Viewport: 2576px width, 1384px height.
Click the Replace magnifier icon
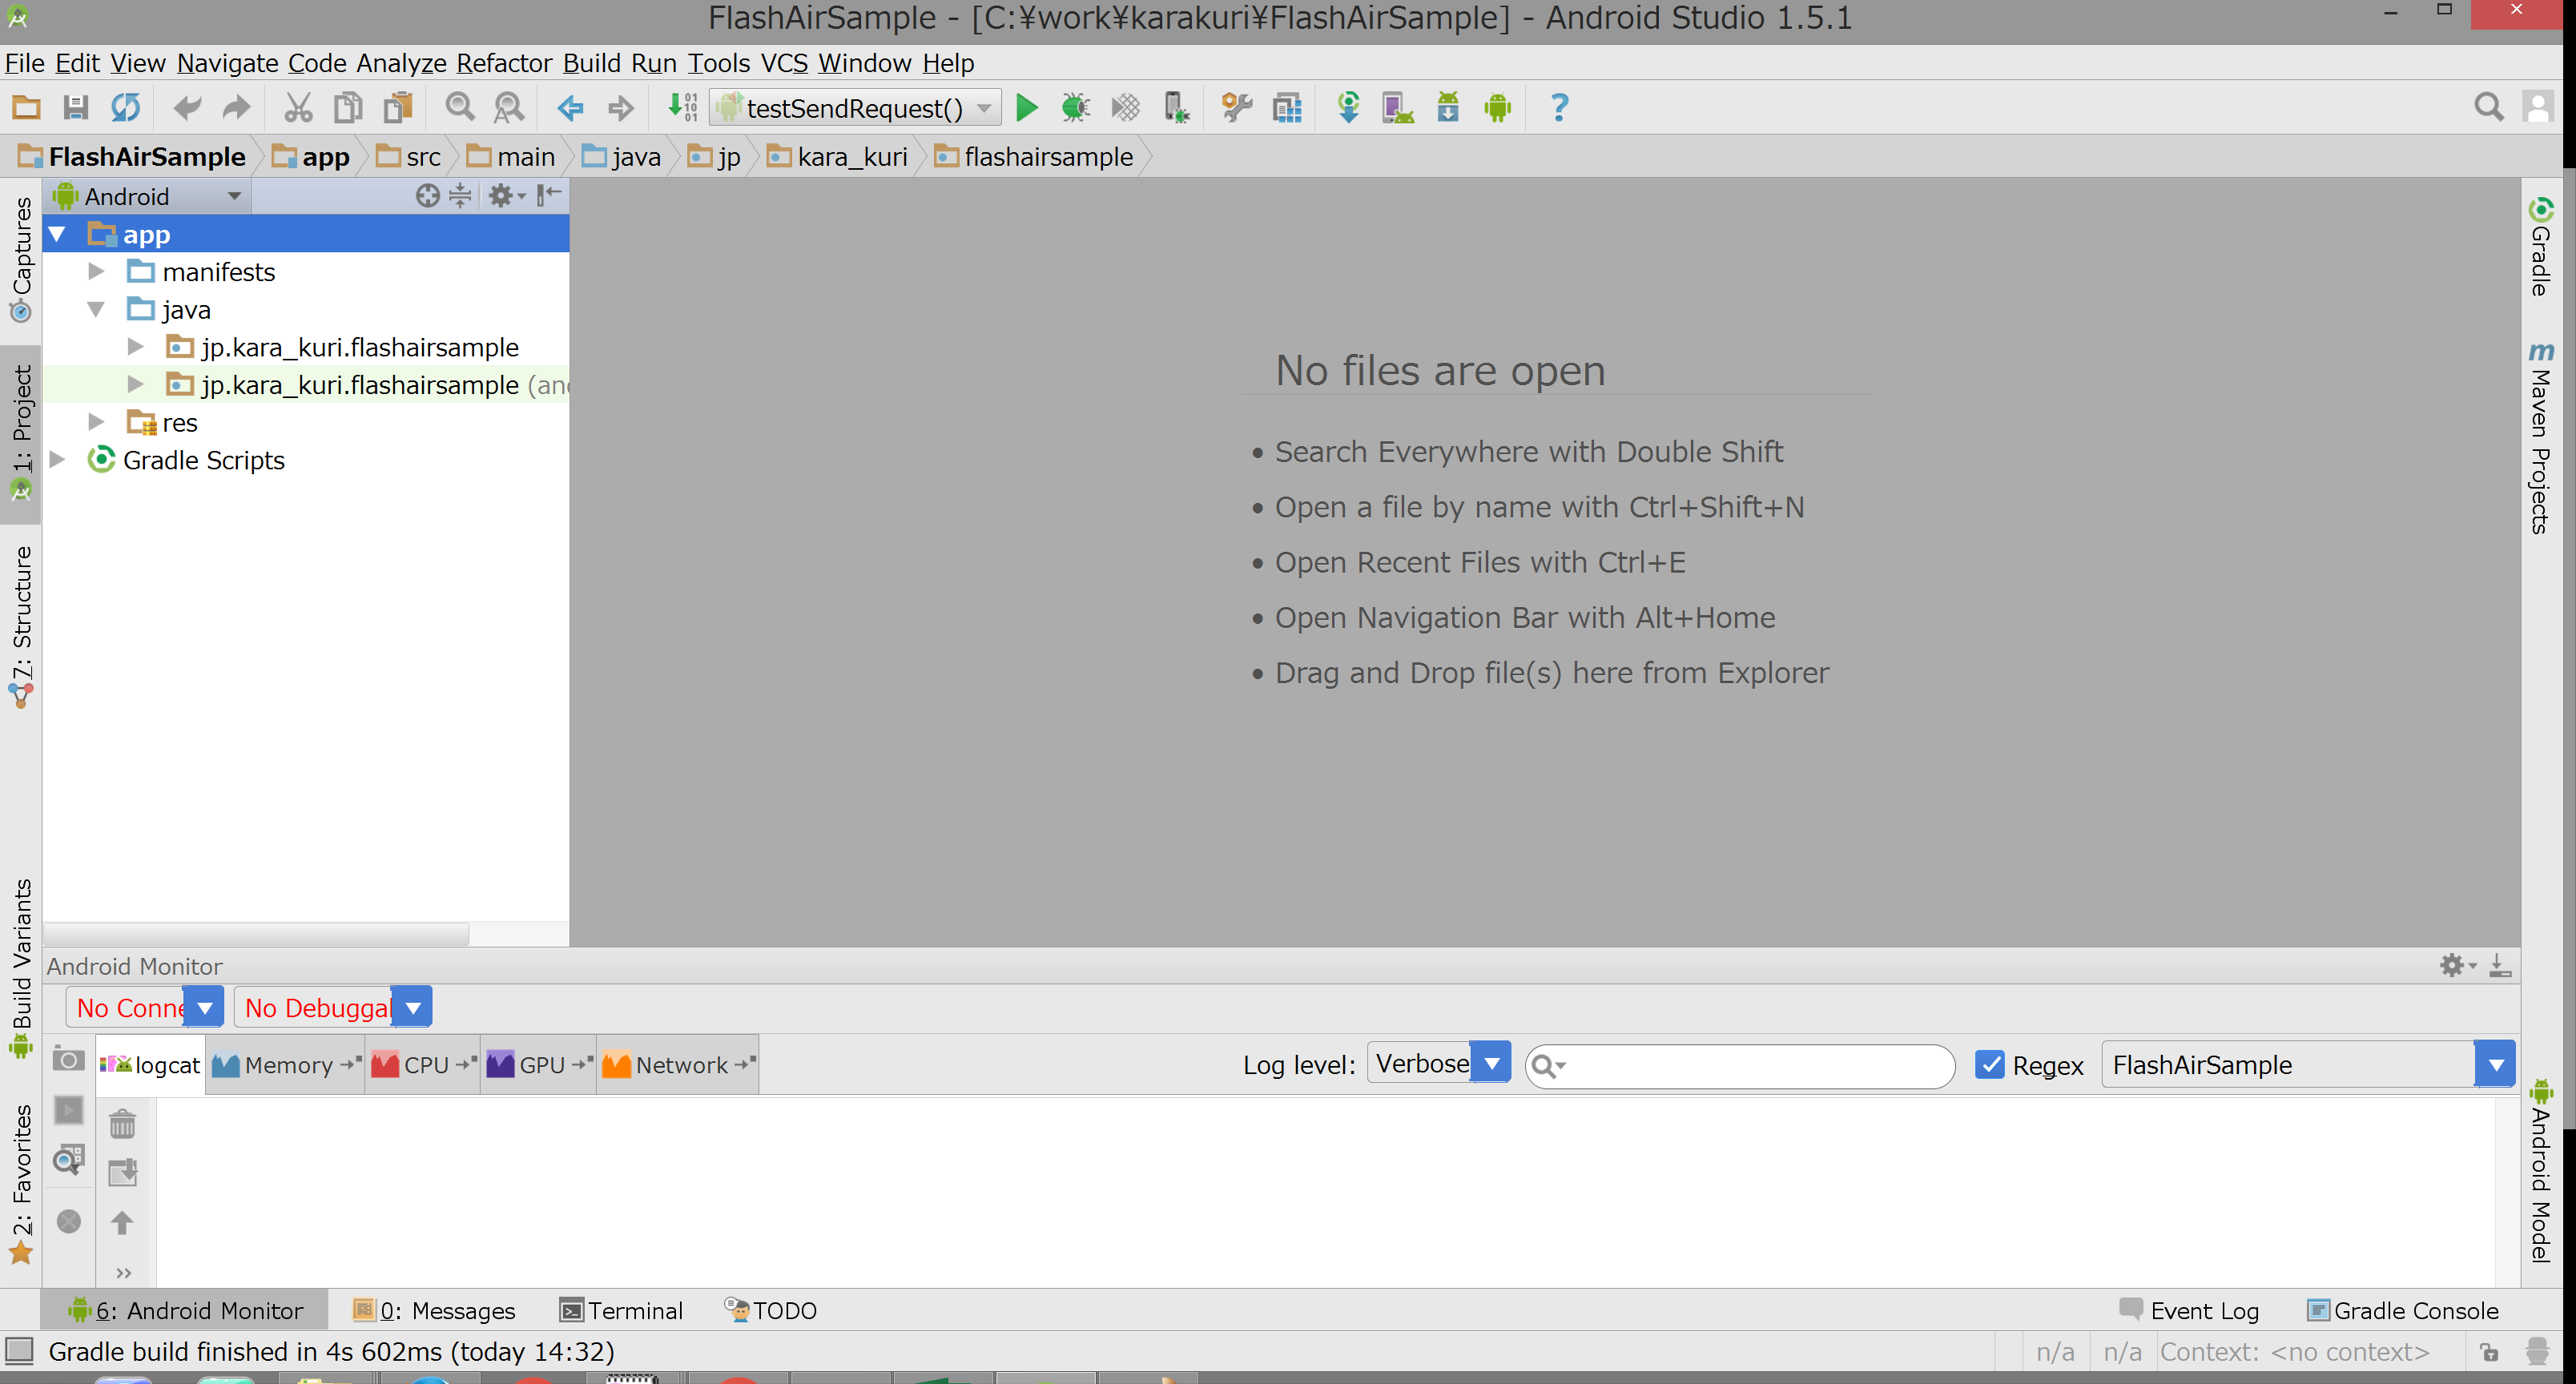pyautogui.click(x=509, y=107)
